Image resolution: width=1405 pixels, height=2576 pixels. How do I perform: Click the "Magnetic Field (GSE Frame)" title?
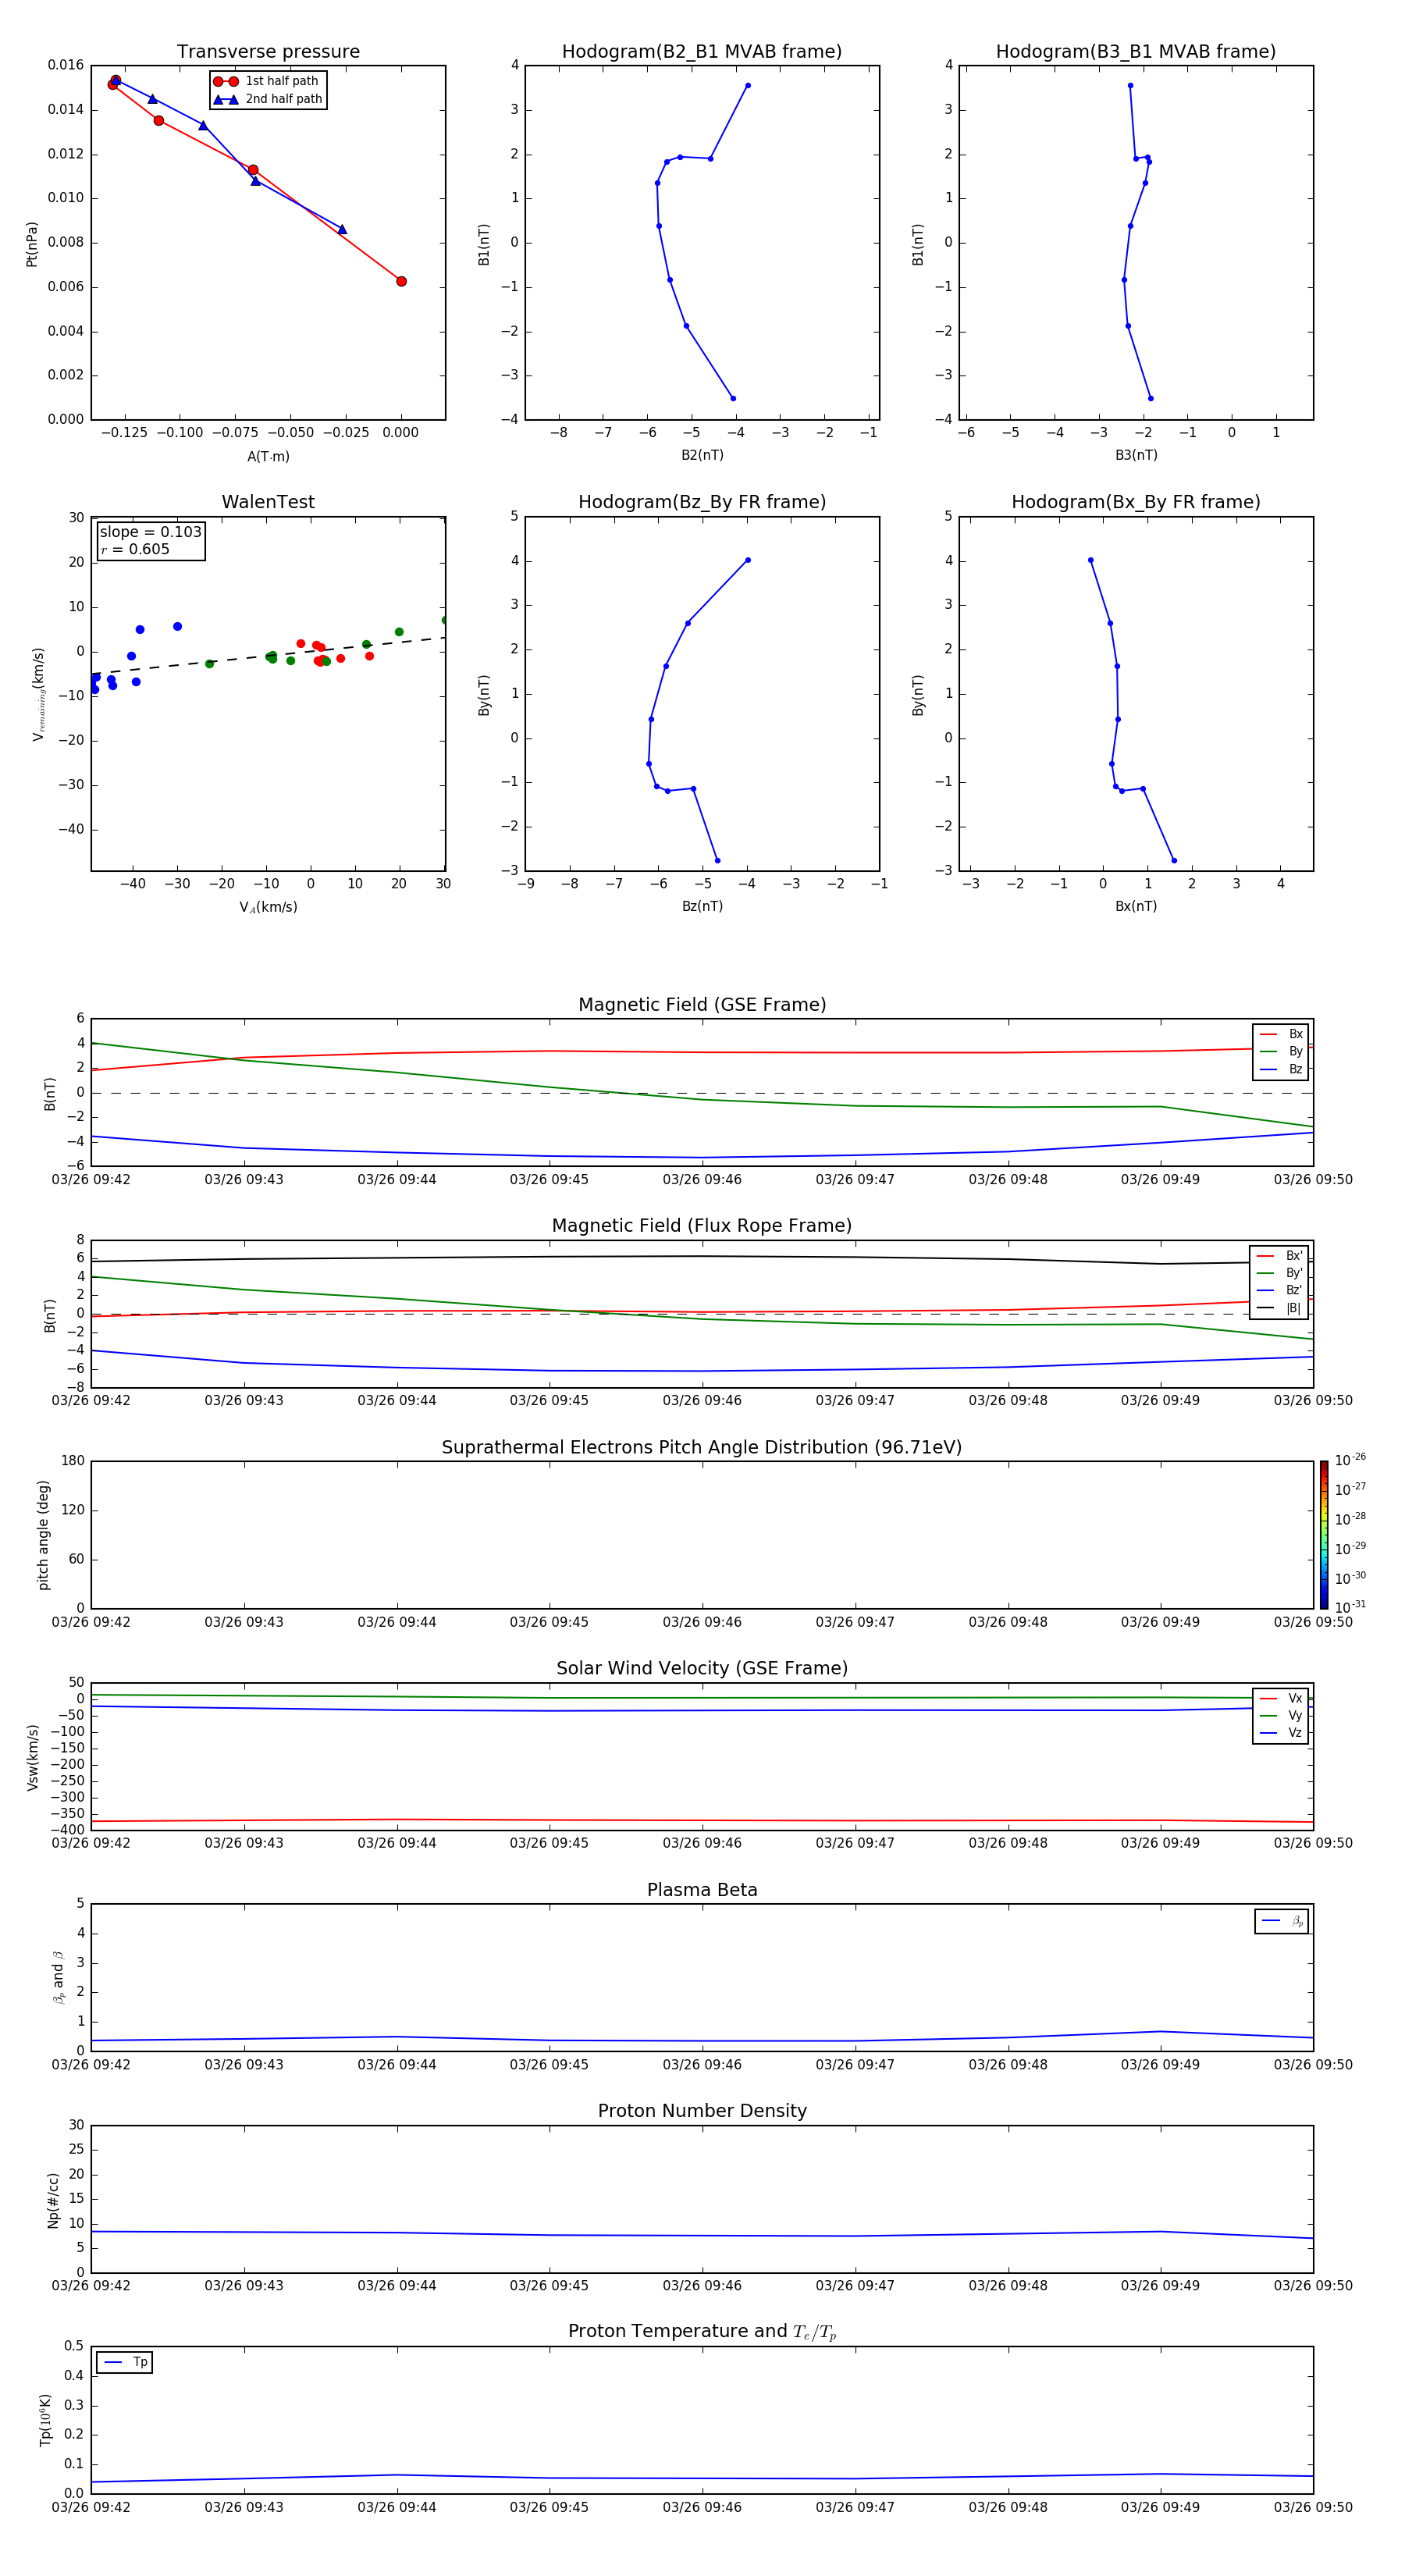point(702,1005)
